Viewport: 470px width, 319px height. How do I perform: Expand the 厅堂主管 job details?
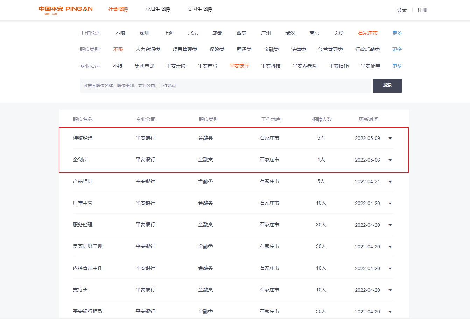click(390, 204)
